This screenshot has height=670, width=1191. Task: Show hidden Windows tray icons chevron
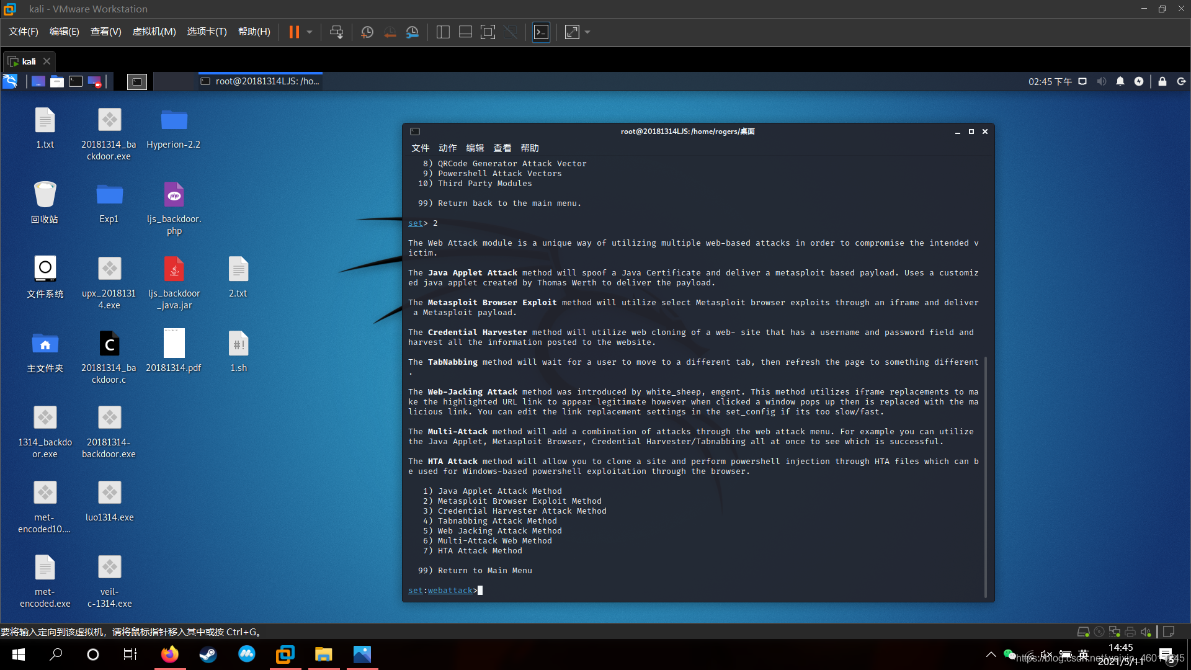[991, 654]
